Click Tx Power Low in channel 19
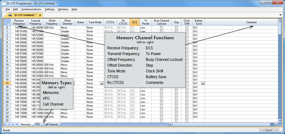The height and width of the screenshot is (134, 285). point(146,98)
